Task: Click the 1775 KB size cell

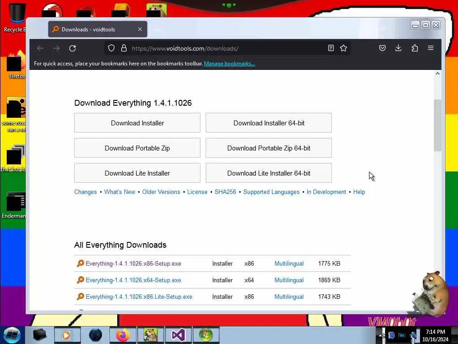Action: click(329, 263)
